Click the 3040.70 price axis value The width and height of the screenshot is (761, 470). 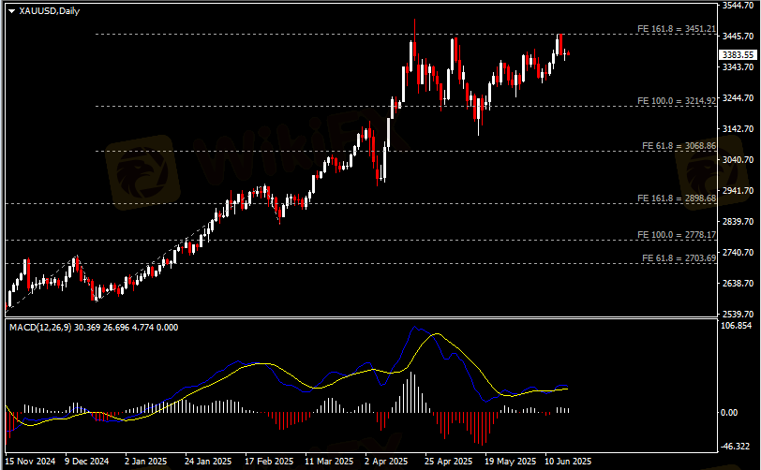(738, 159)
